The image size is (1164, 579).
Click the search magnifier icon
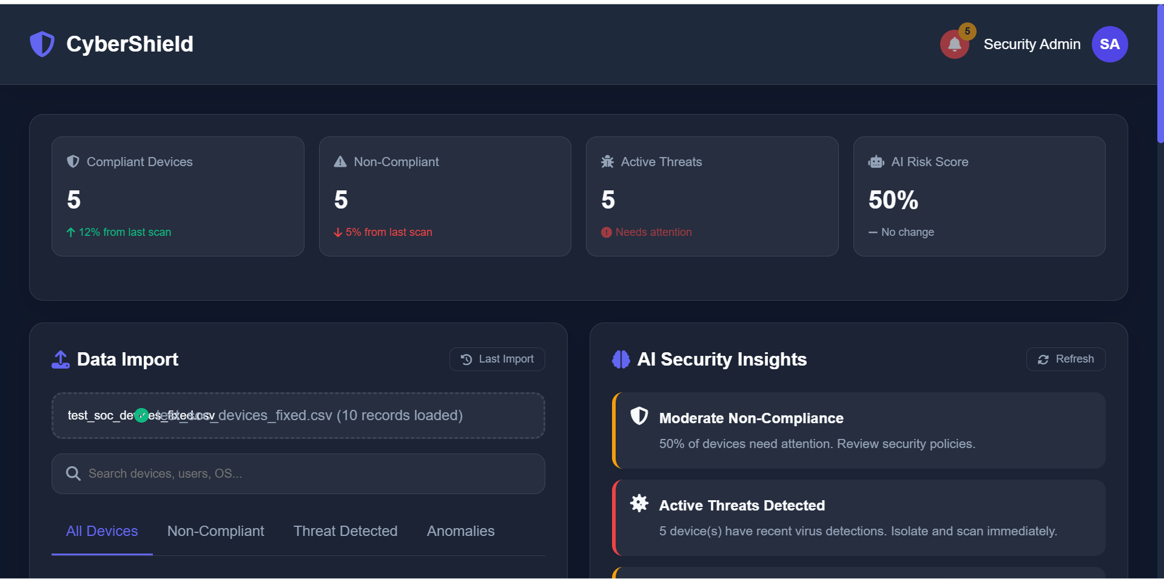(73, 474)
